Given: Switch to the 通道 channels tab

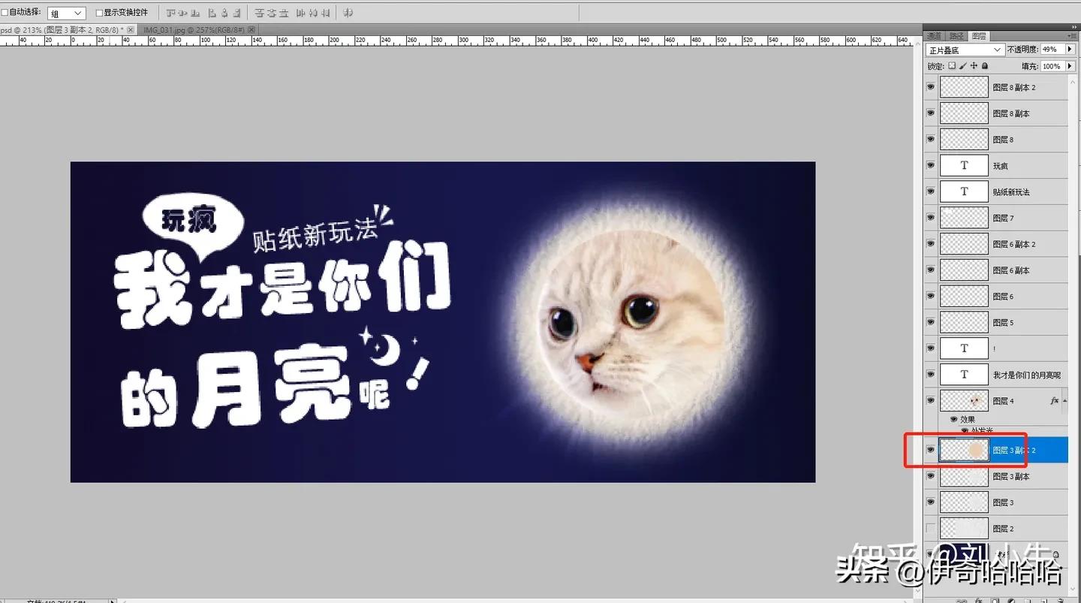Looking at the screenshot, I should (x=934, y=35).
